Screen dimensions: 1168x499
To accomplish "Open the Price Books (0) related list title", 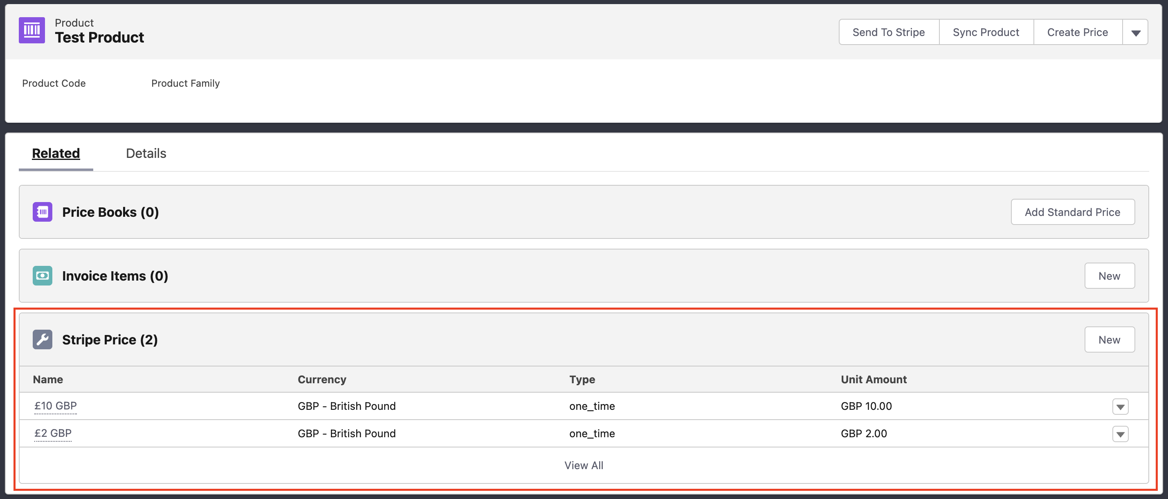I will click(110, 212).
